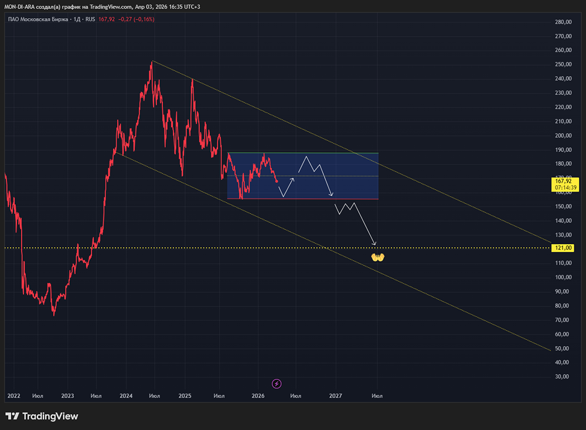Image resolution: width=586 pixels, height=430 pixels.
Task: Click the 2027 time axis label
Action: [x=335, y=395]
